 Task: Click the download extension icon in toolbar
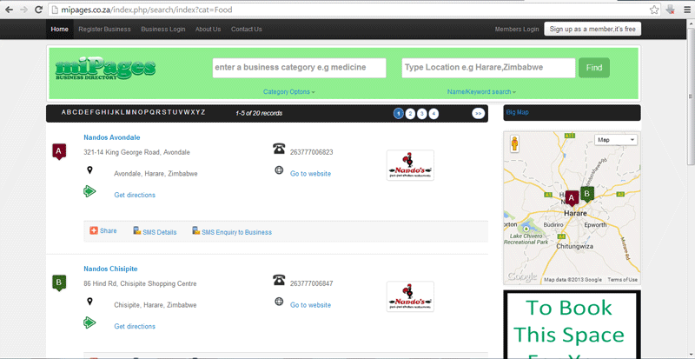coord(671,10)
